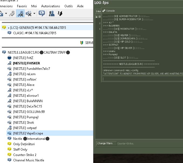Click muted-microphone icon beside FHISKER
Screen dimensions: 183x163
point(9,63)
